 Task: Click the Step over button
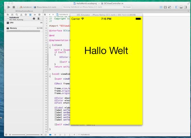[x=60, y=135]
